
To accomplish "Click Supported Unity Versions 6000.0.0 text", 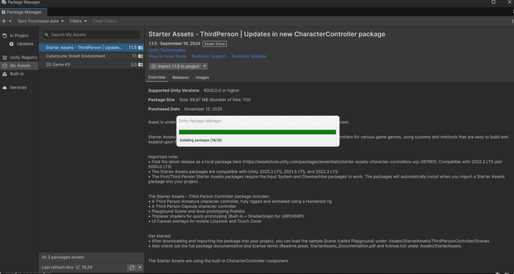I will coord(194,90).
